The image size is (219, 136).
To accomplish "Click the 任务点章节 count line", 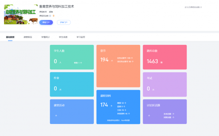I will coord(125,58).
